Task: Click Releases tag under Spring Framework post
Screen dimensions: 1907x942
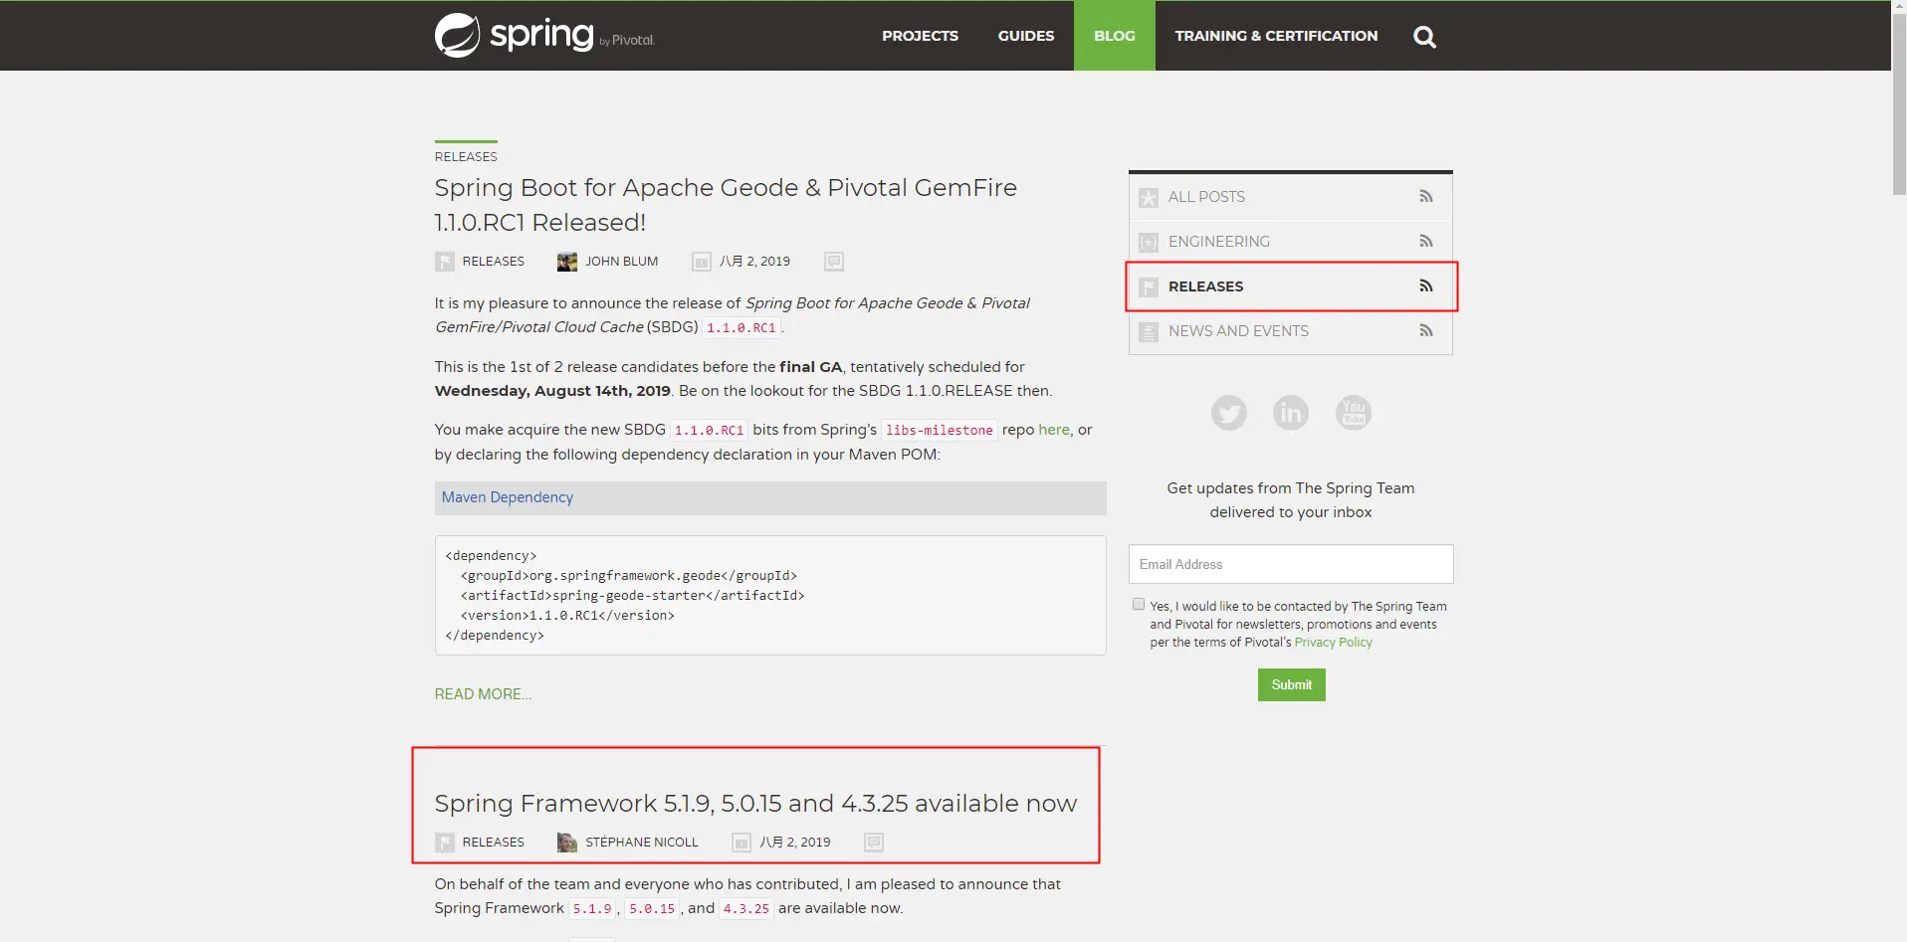Action: tap(493, 843)
